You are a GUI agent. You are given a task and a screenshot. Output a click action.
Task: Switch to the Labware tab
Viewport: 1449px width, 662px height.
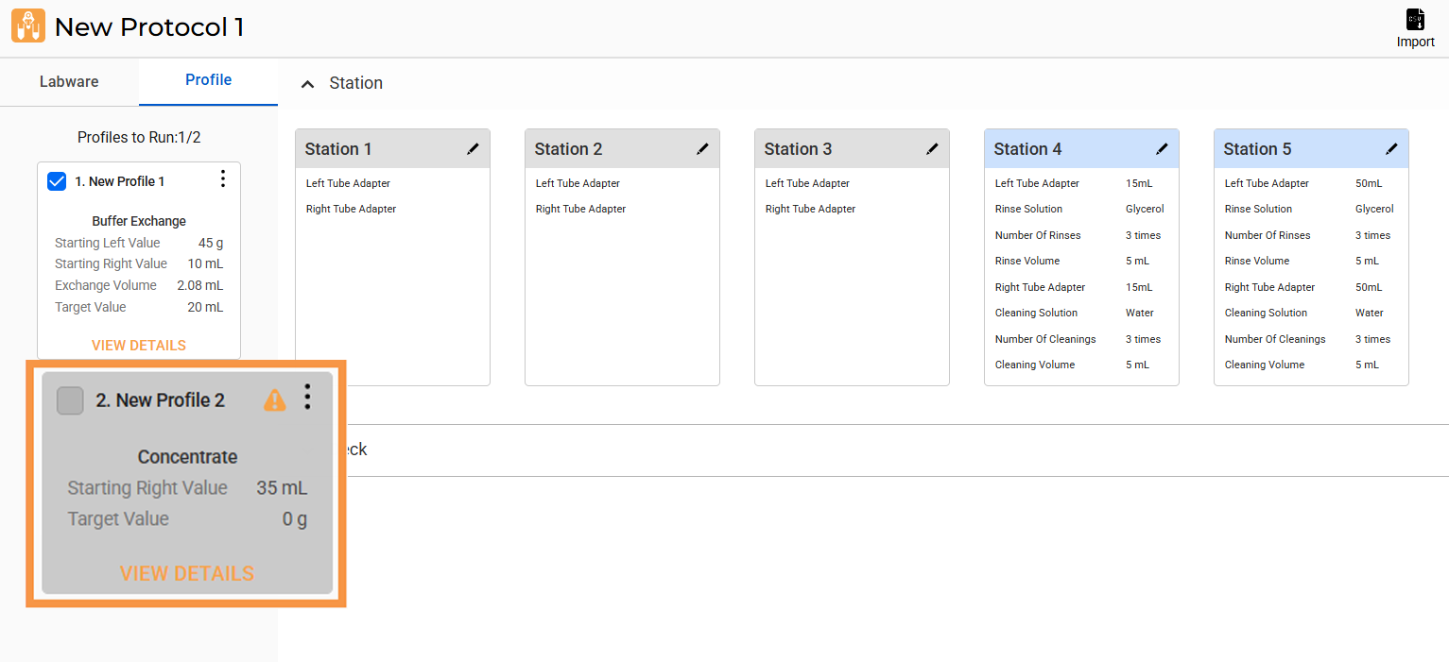(69, 82)
